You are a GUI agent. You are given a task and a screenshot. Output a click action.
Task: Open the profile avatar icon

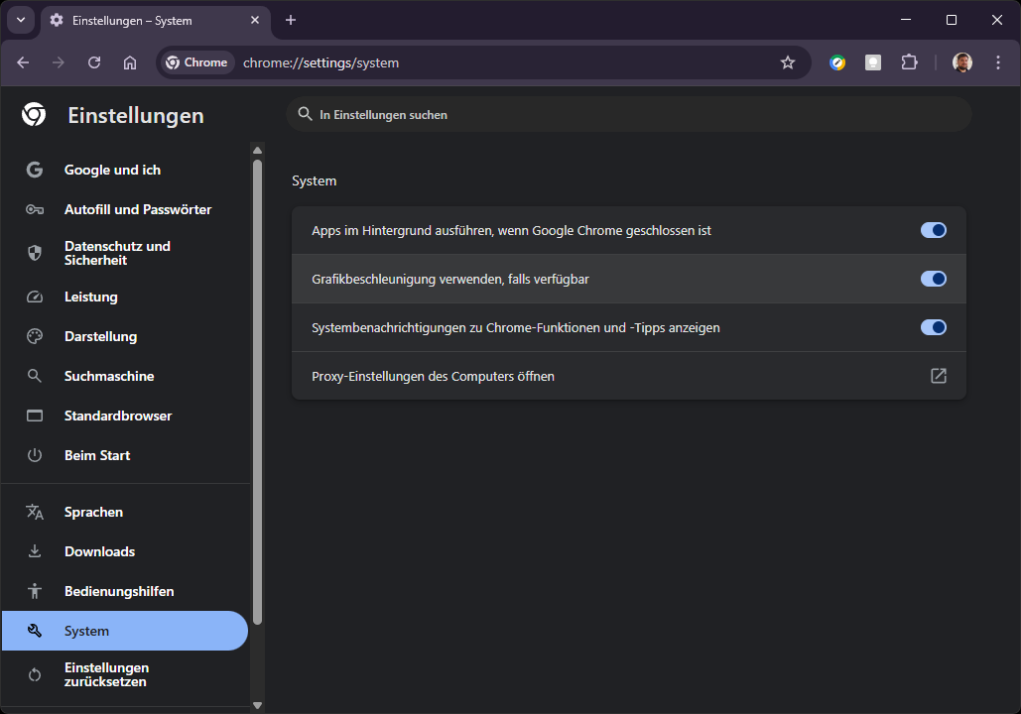coord(961,62)
